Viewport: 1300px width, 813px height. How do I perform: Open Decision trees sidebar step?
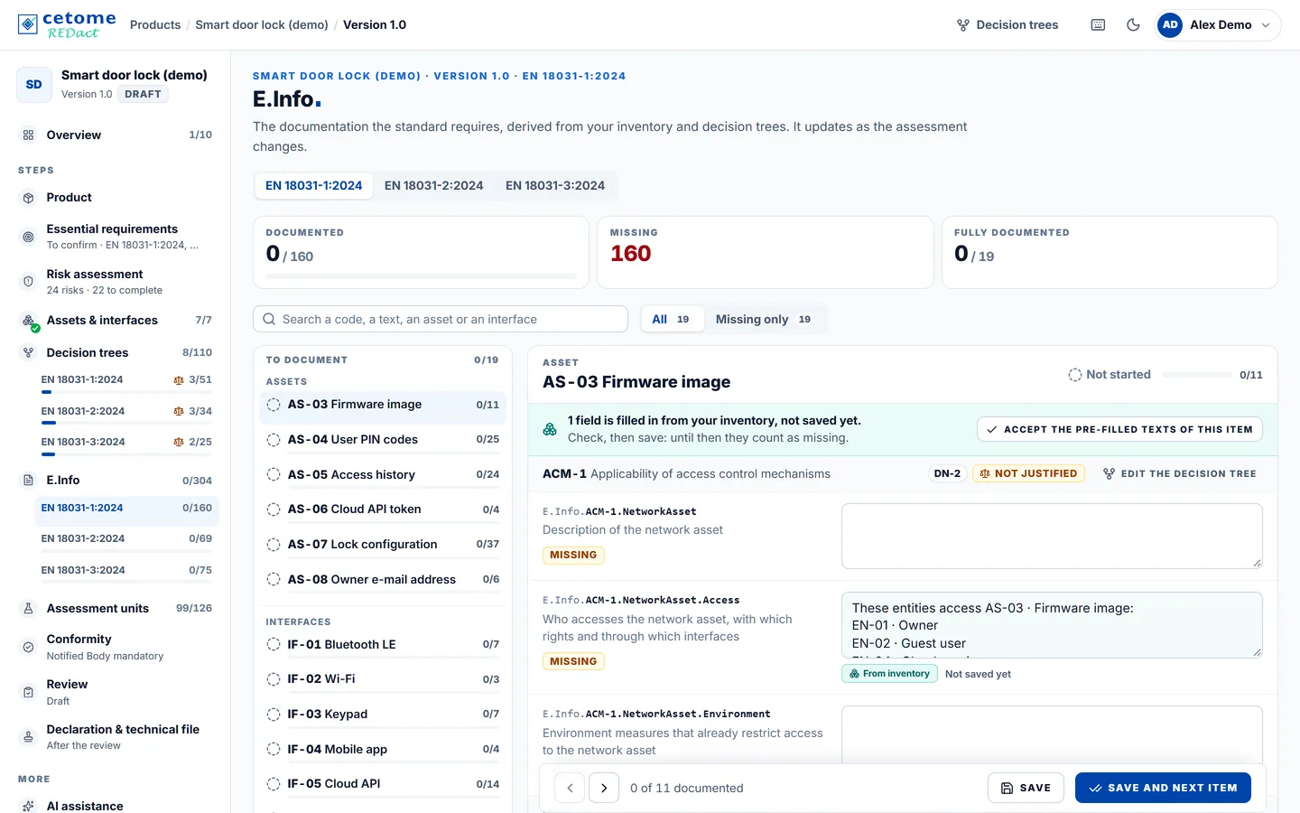pos(116,352)
